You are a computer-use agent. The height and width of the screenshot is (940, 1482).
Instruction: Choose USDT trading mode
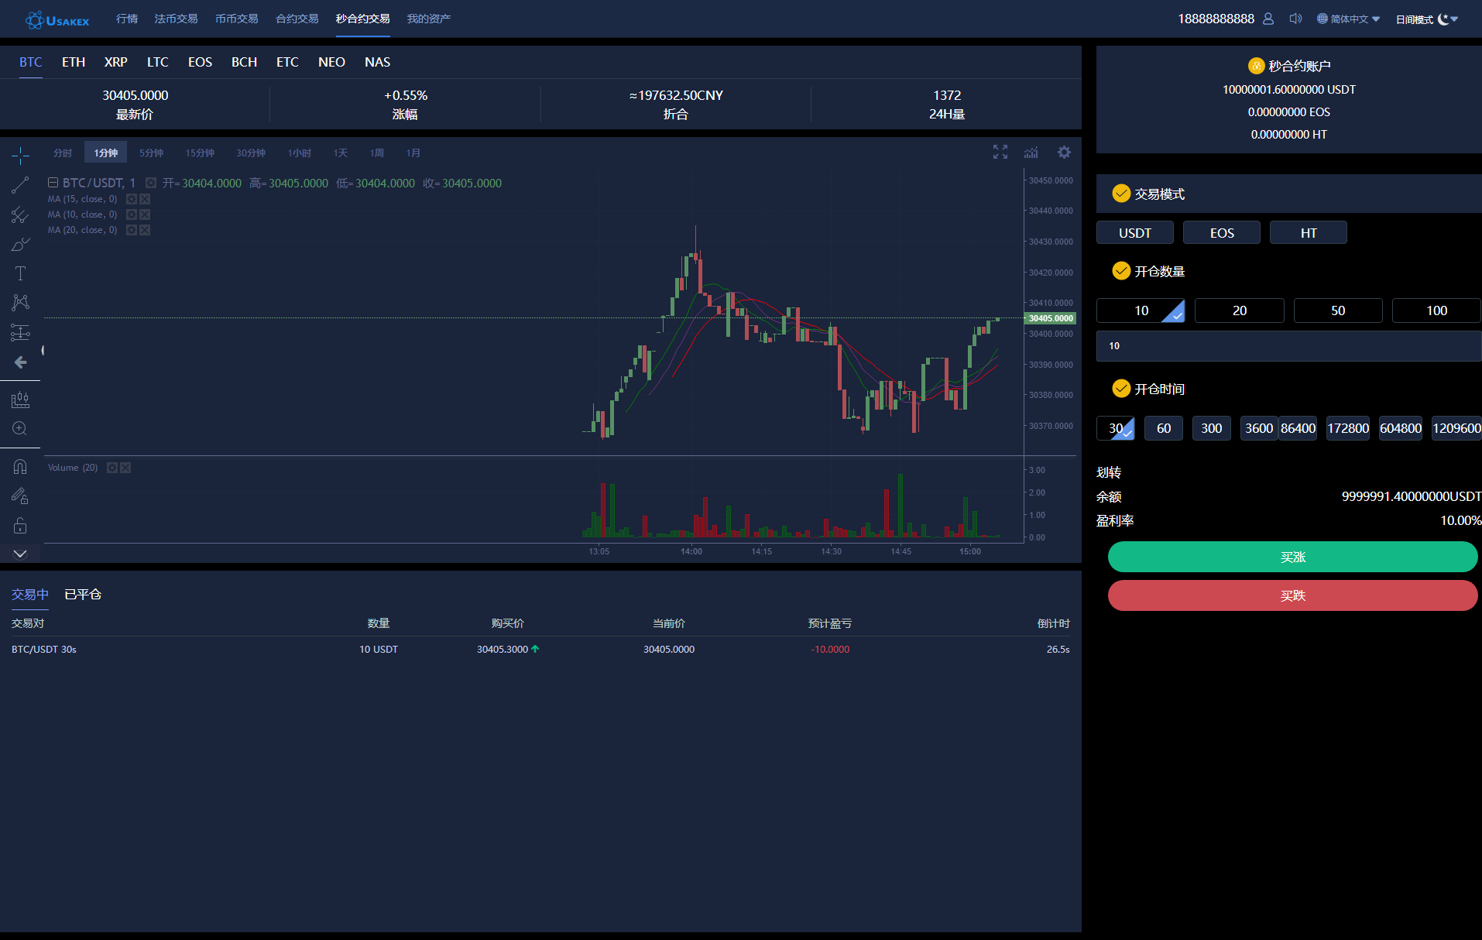(1135, 233)
